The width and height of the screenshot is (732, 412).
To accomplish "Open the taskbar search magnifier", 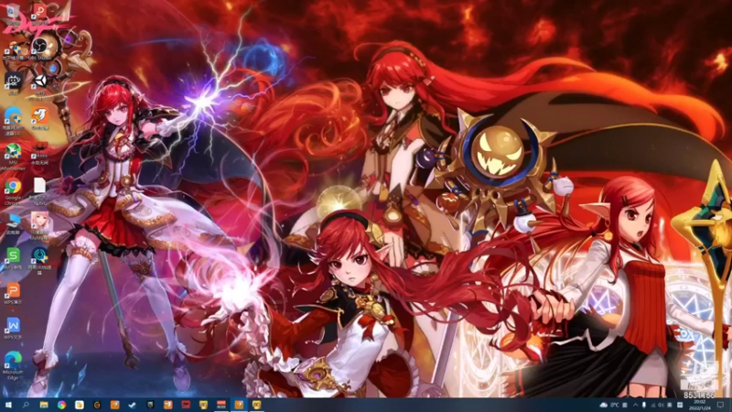I will click(x=27, y=405).
